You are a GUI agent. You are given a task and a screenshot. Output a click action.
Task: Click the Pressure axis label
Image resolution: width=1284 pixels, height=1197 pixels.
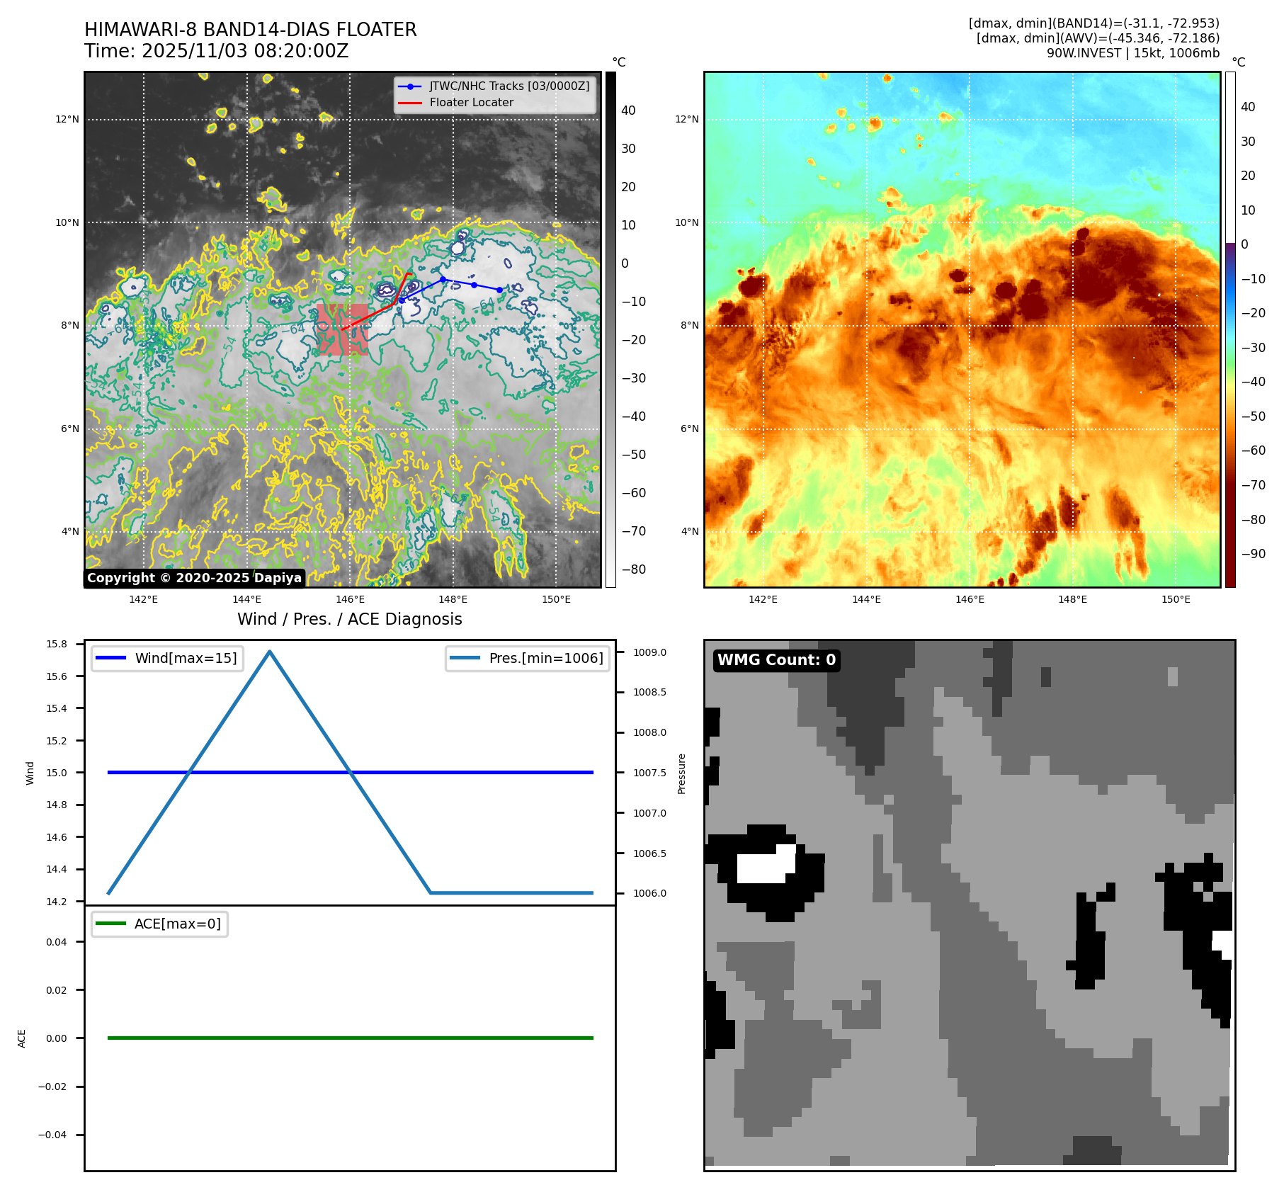click(x=681, y=773)
